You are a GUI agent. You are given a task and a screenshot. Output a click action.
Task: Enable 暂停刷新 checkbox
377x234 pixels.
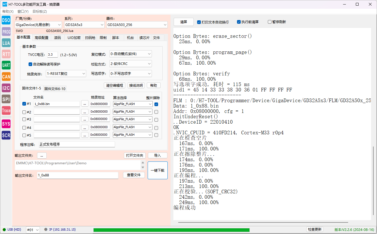pos(277,22)
